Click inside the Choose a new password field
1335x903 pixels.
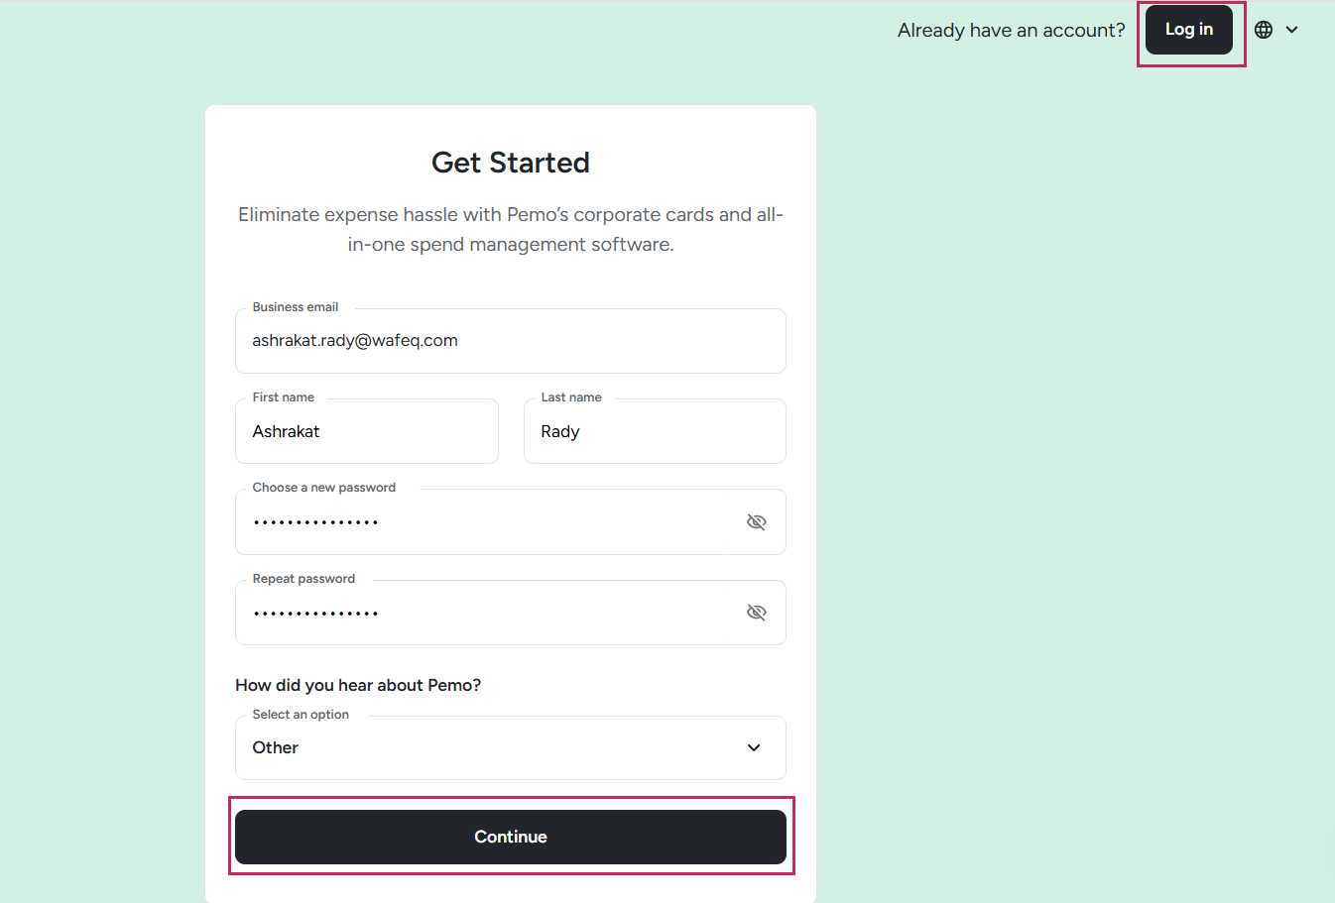486,522
